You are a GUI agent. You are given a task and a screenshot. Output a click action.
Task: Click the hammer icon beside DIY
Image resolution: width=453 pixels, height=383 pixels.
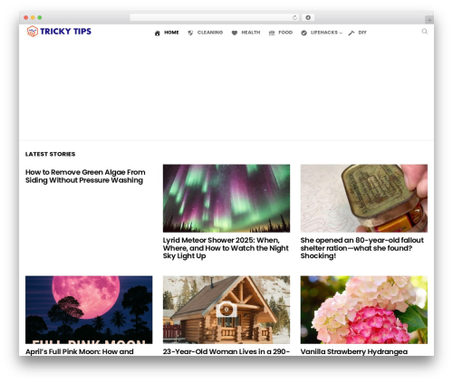click(352, 33)
